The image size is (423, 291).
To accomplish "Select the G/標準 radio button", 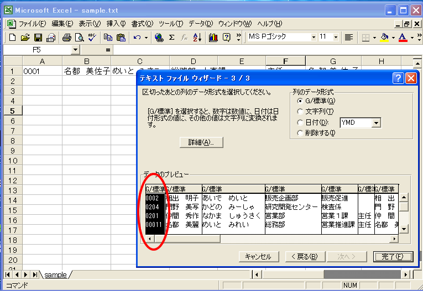I will 300,101.
